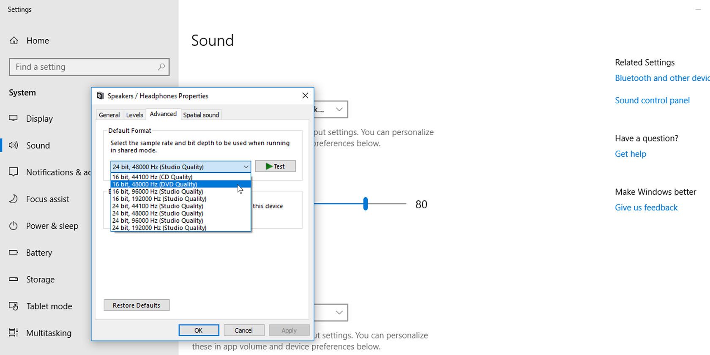Screen dimensions: 710x355
Task: Open the Spatial sound tab
Action: click(x=201, y=115)
